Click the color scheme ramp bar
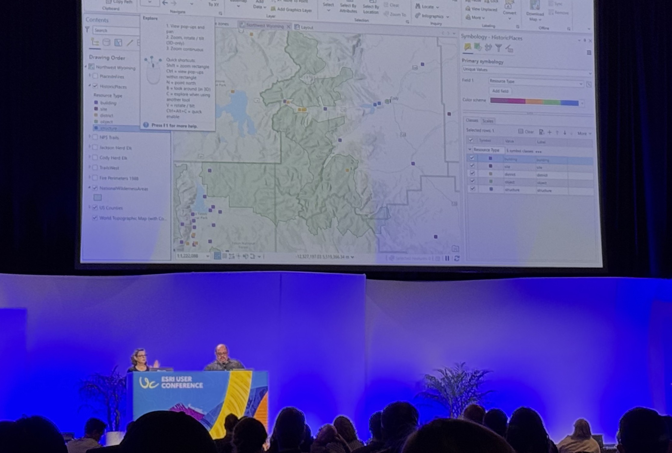 coord(534,102)
